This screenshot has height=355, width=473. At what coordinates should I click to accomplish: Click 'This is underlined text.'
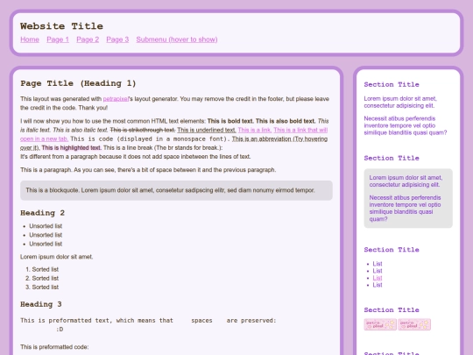click(x=207, y=130)
